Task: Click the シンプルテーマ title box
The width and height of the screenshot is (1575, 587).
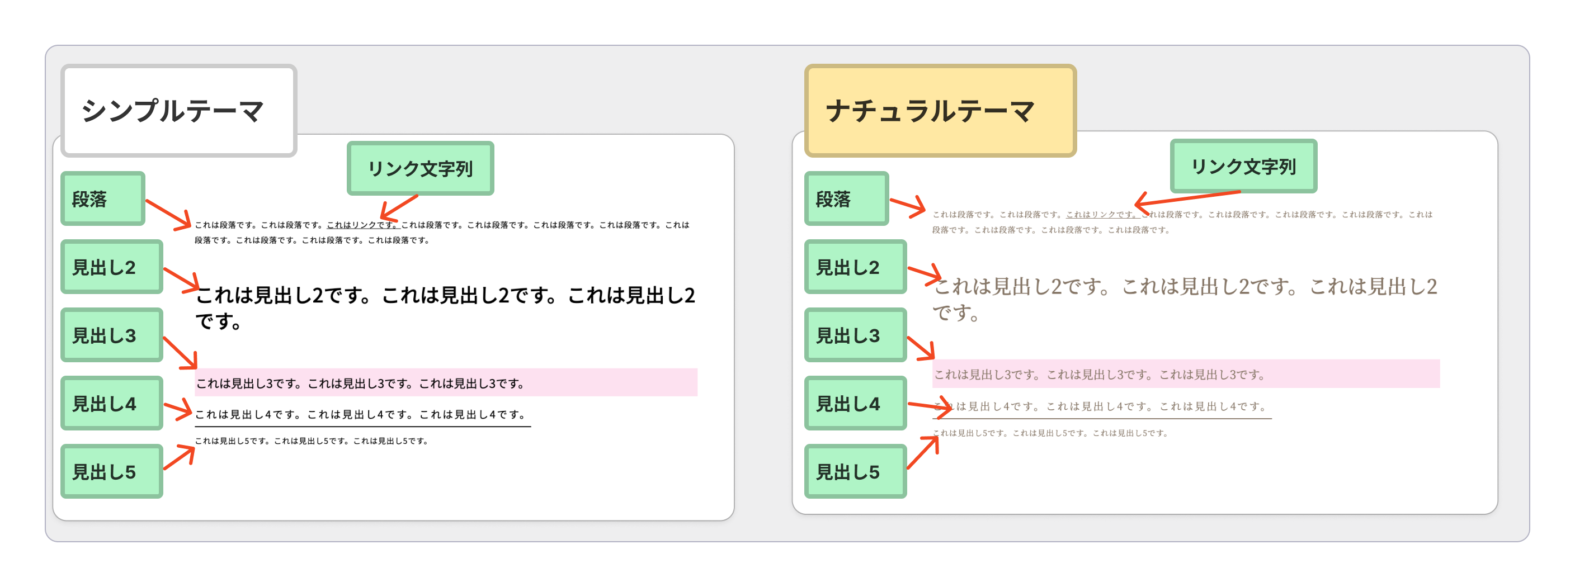Action: (178, 111)
